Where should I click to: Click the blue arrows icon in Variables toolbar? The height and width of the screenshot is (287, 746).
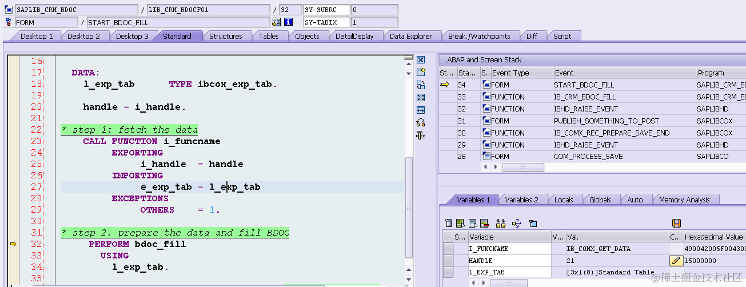click(517, 223)
